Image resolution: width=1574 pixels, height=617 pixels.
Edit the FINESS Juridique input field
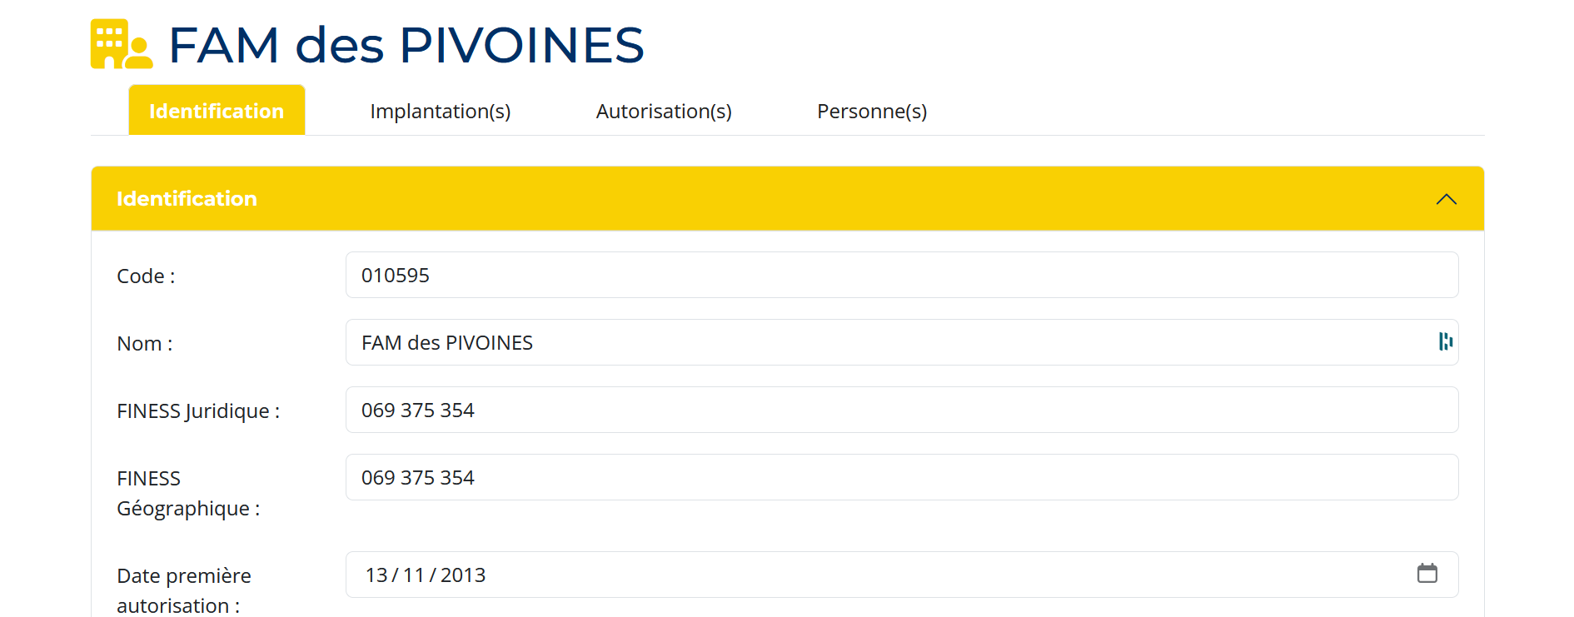click(901, 411)
